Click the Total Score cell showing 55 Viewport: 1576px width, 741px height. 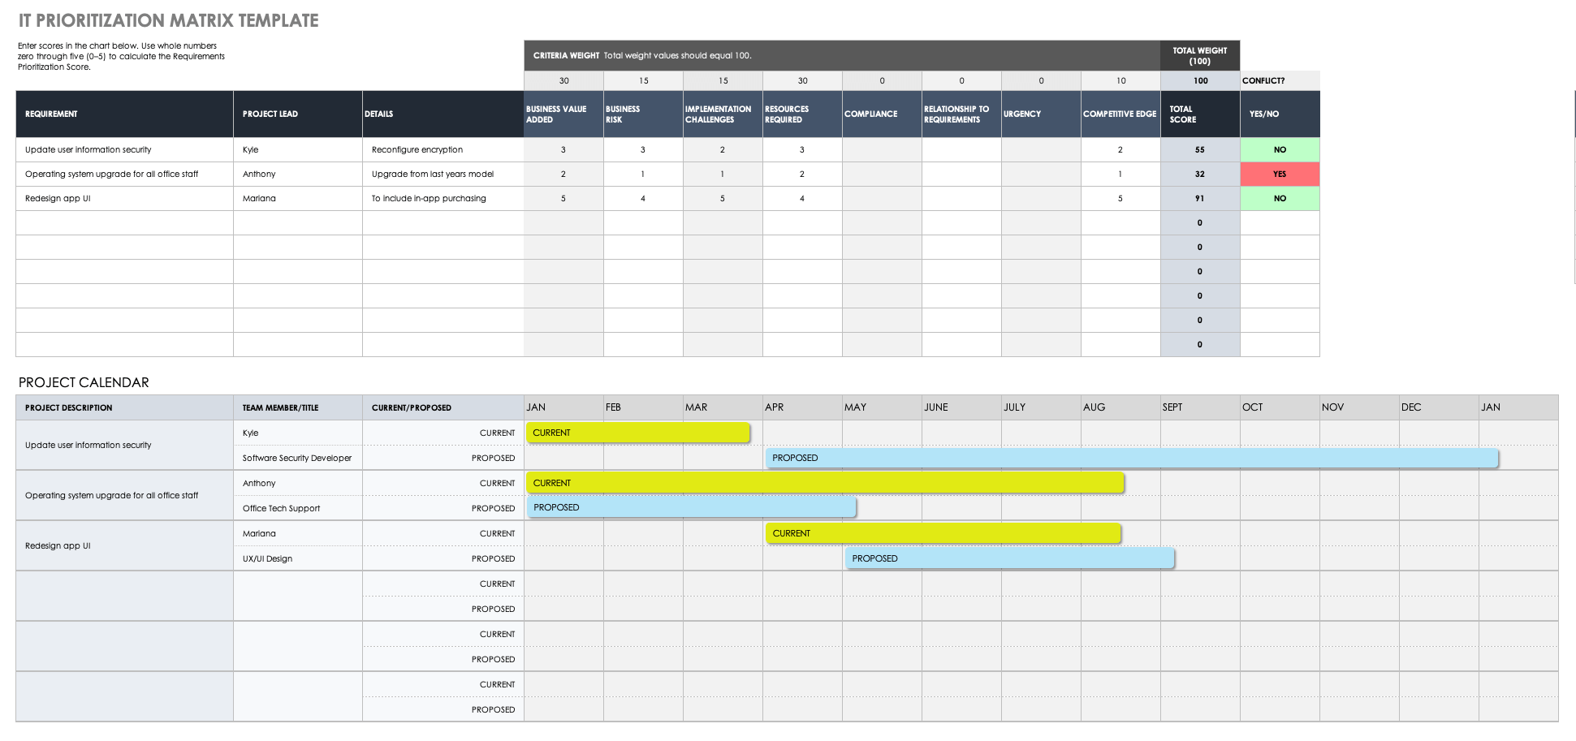(1199, 149)
